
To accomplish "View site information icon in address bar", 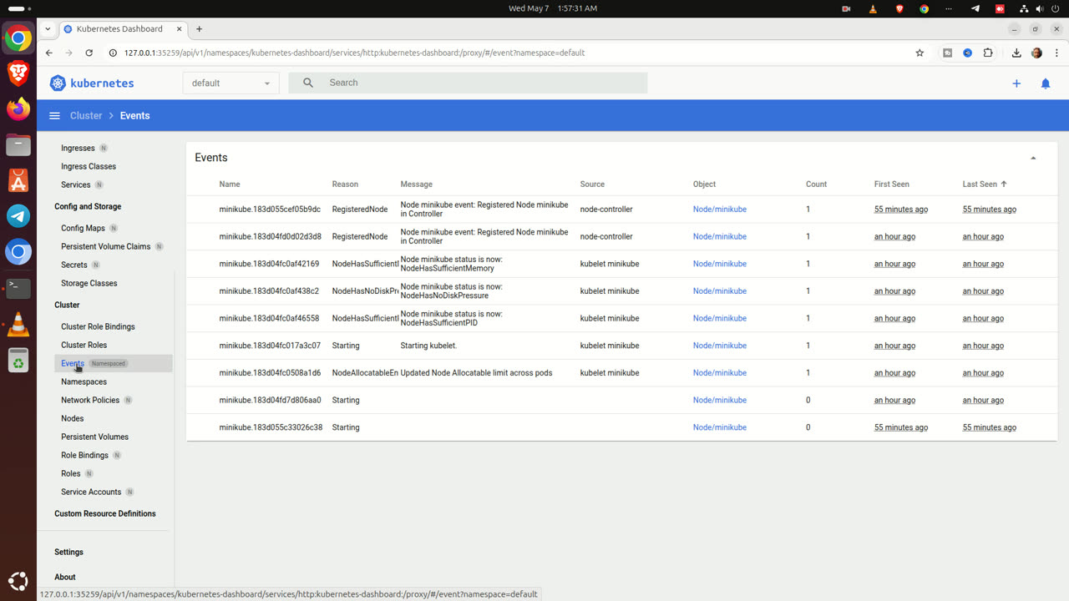I will [113, 53].
